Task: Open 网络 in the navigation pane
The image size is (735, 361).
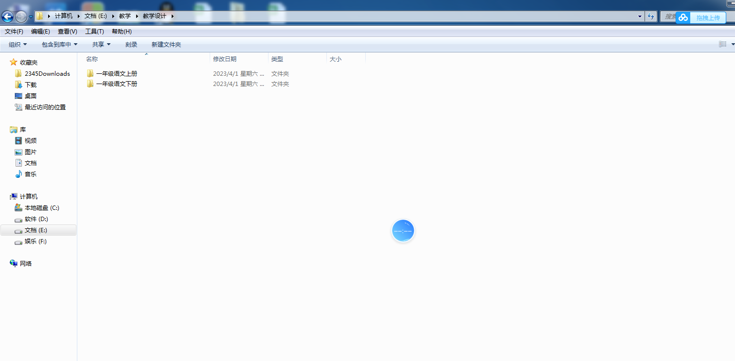Action: 26,264
